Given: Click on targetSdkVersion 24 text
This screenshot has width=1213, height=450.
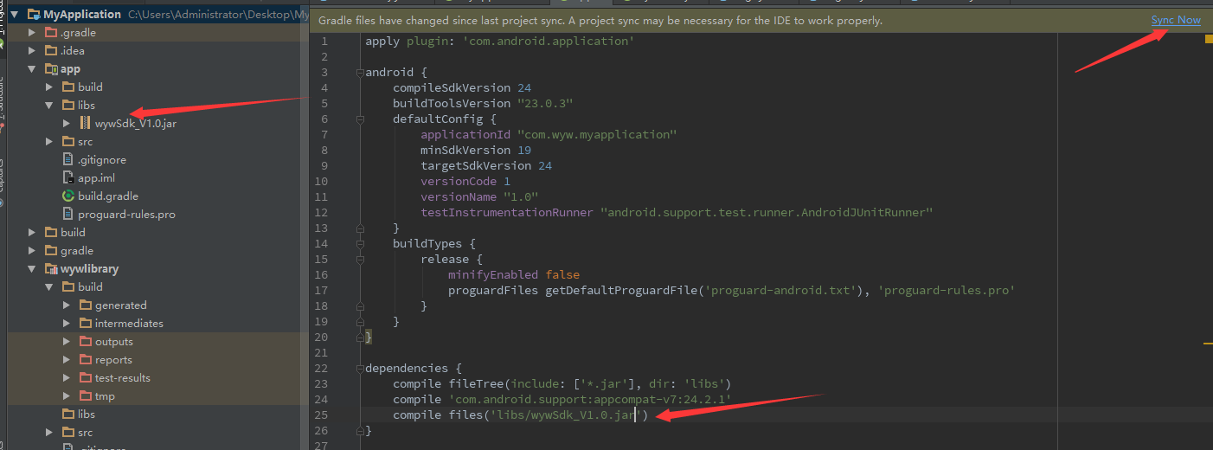Looking at the screenshot, I should click(486, 166).
